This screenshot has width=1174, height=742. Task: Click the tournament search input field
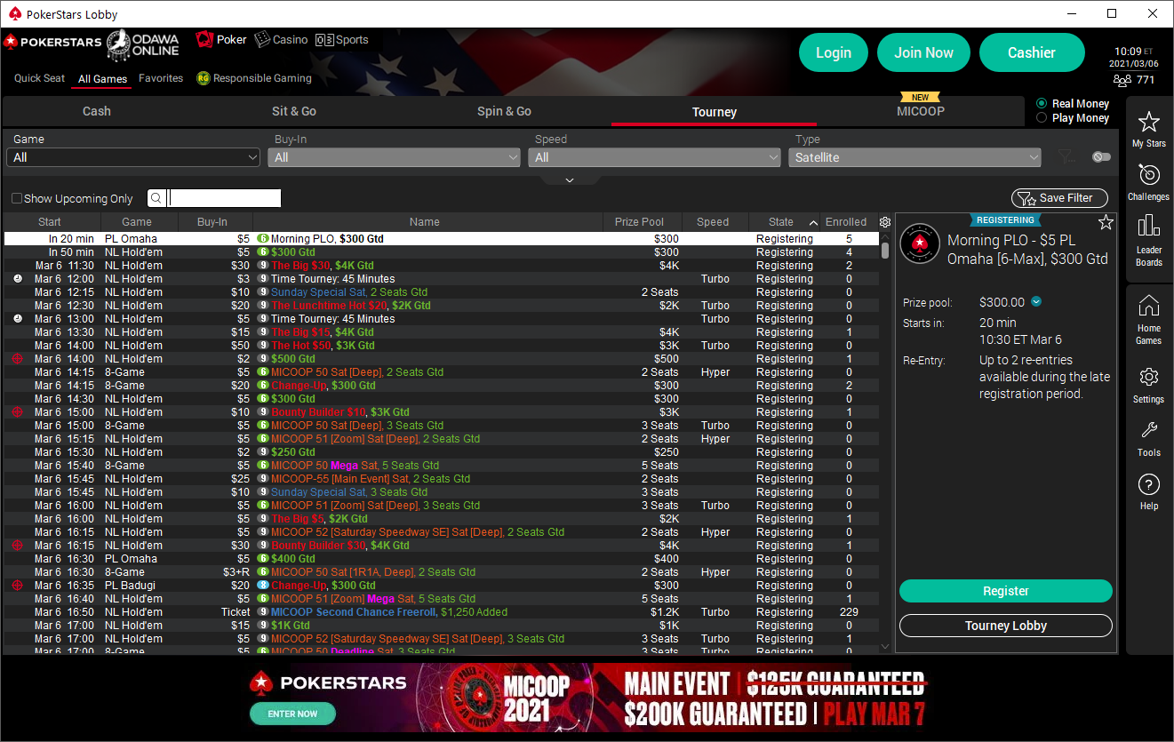[225, 198]
